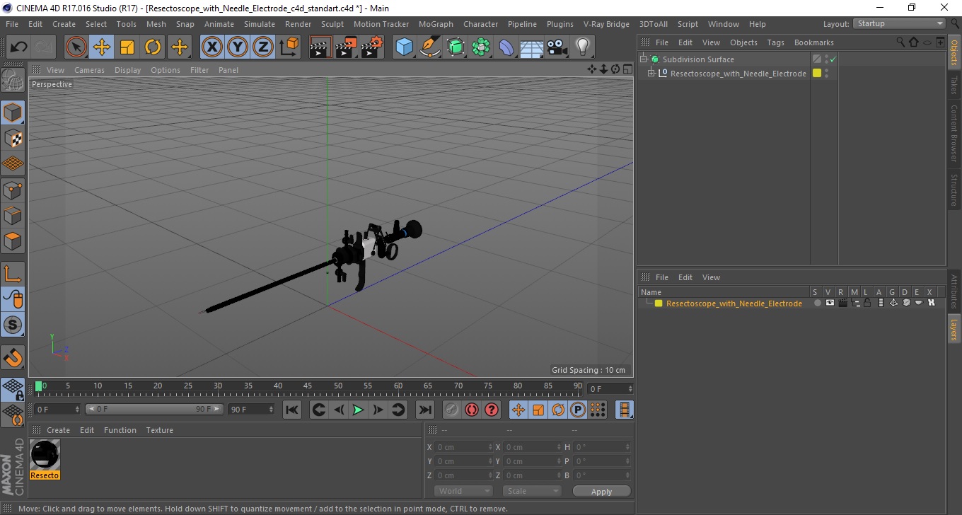Switch to the Layers side tab
Screen dimensions: 962x515
click(954, 329)
